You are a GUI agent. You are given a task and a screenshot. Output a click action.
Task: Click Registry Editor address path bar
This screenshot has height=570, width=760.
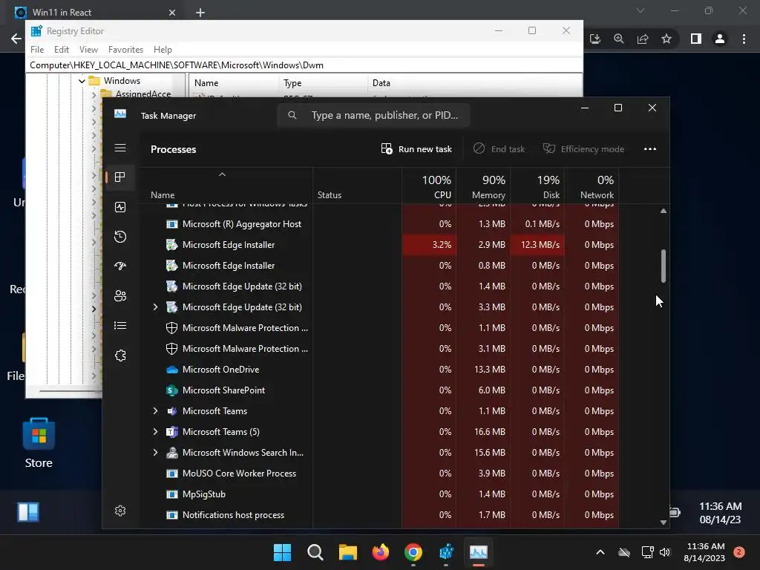point(304,65)
